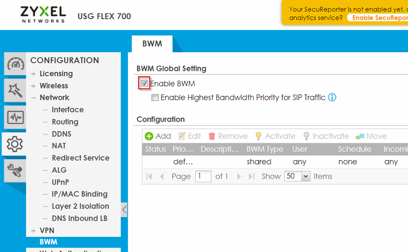408x252 pixels.
Task: Open the Maintenance tools icon in sidebar
Action: (16, 170)
